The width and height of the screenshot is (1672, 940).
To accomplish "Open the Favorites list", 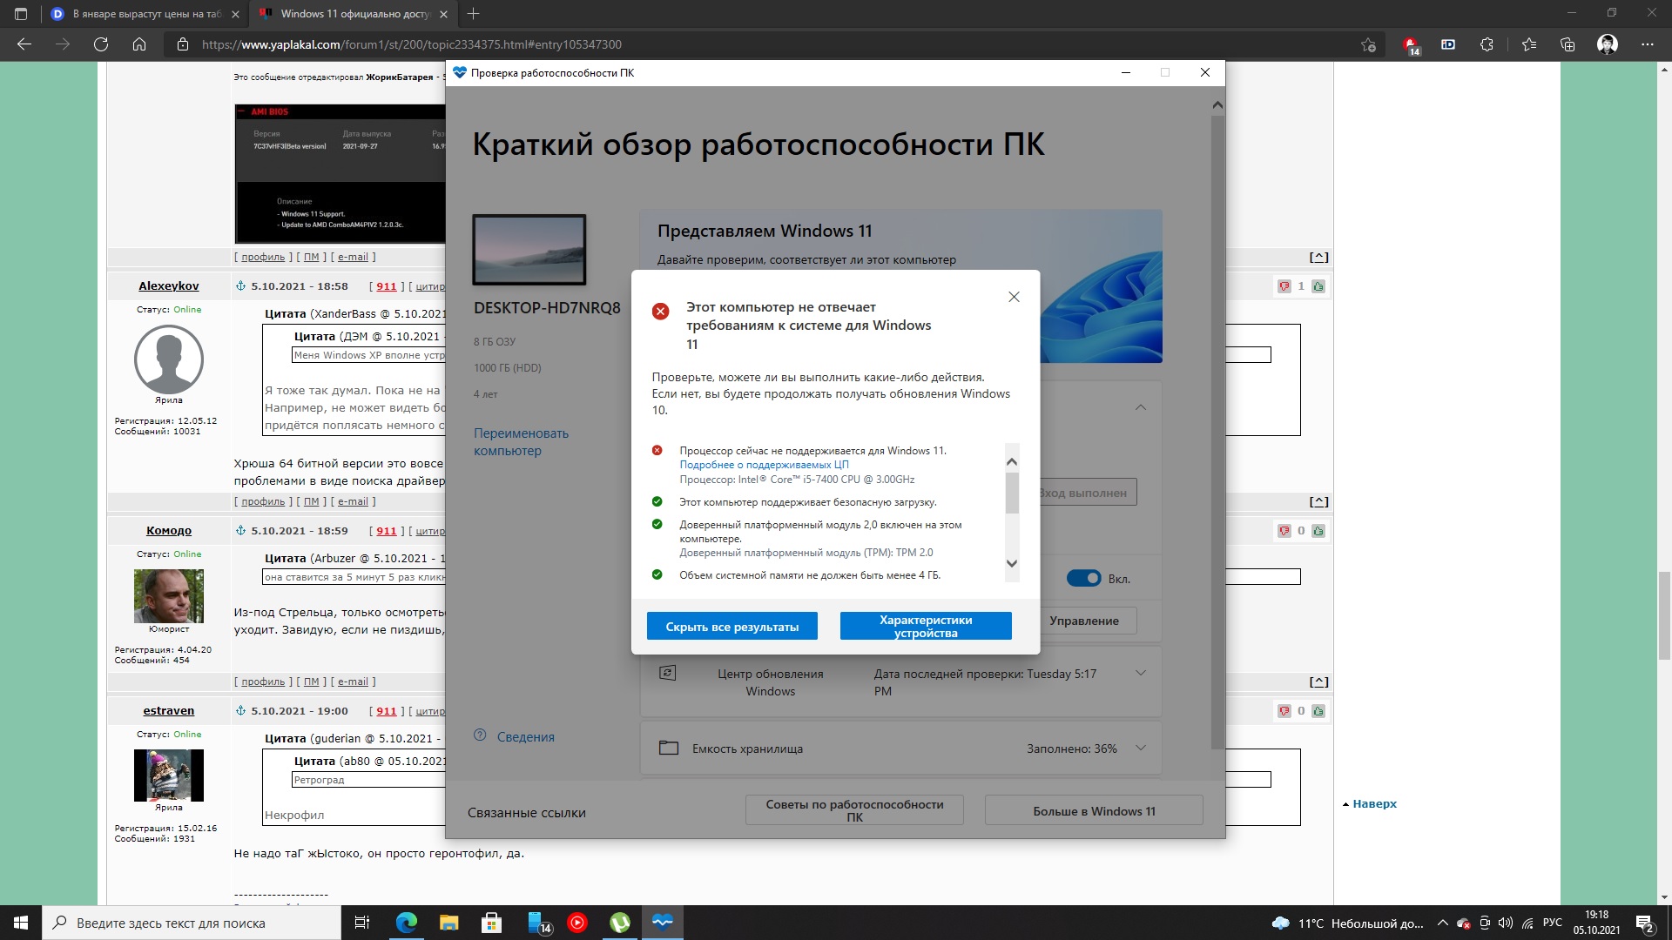I will pyautogui.click(x=1529, y=44).
